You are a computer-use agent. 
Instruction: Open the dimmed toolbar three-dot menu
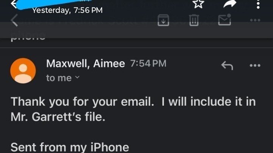(255, 20)
